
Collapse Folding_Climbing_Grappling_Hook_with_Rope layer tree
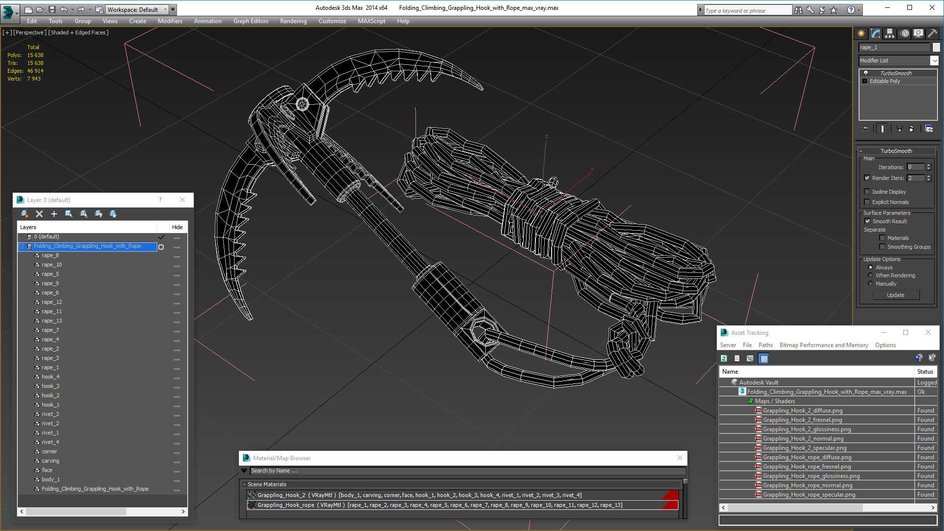point(22,246)
